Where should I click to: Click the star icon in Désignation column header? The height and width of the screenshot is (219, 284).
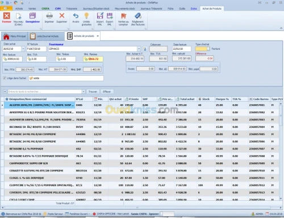[7, 99]
